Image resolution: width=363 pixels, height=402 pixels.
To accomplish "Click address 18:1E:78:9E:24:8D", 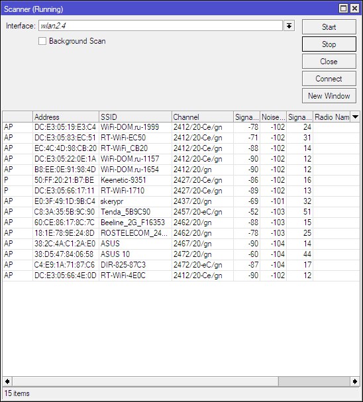I will click(64, 233).
